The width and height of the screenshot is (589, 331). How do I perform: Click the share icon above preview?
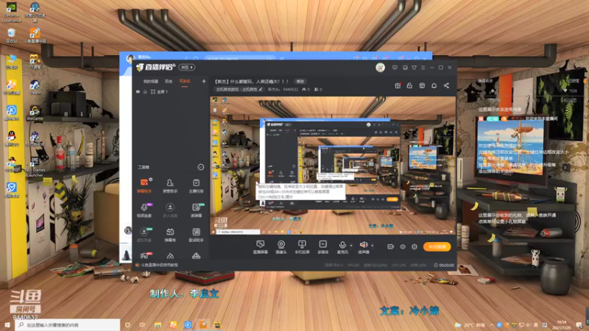pos(446,85)
